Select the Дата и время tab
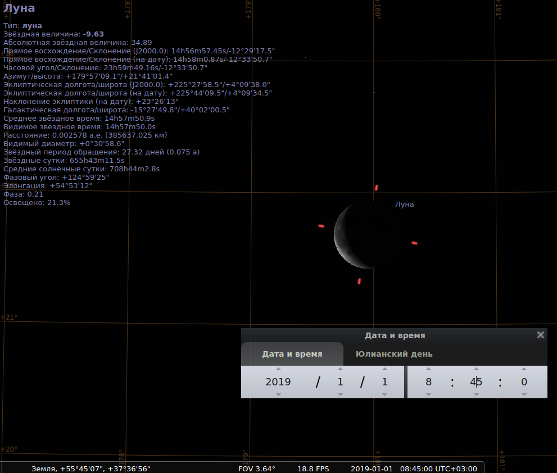Viewport: 557px width, 473px height. (292, 354)
